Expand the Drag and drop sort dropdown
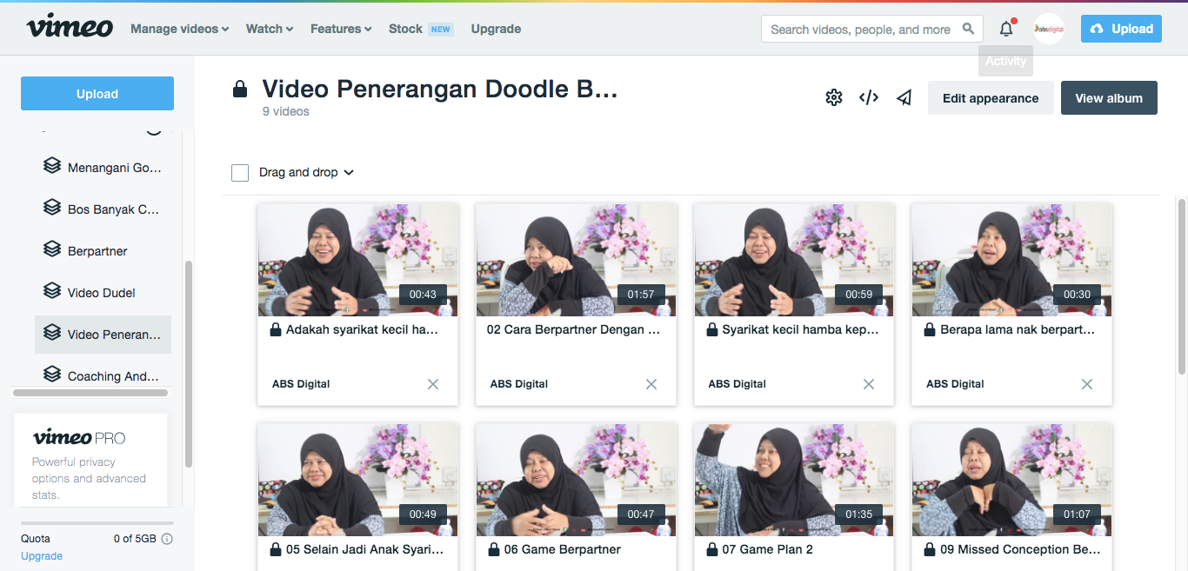 (306, 173)
